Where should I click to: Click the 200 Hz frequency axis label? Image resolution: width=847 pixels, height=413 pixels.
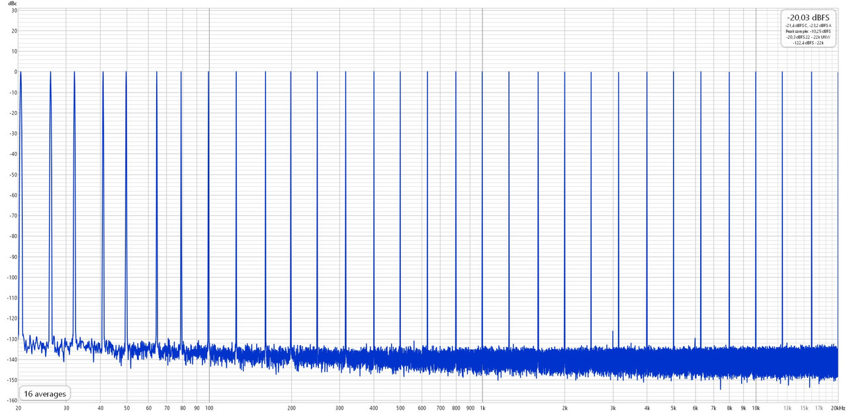[x=291, y=408]
